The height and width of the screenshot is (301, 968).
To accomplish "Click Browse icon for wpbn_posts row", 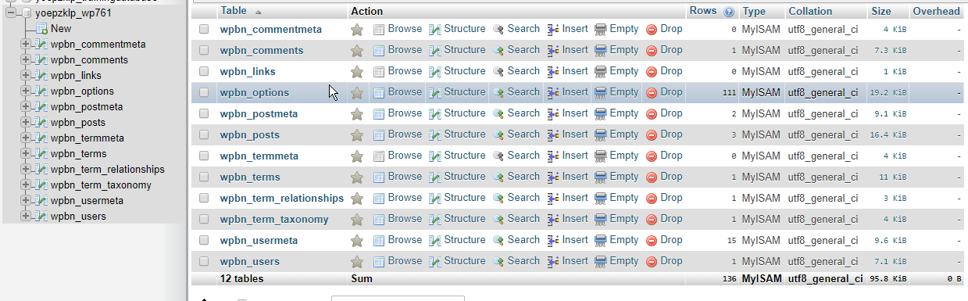I will pos(379,135).
